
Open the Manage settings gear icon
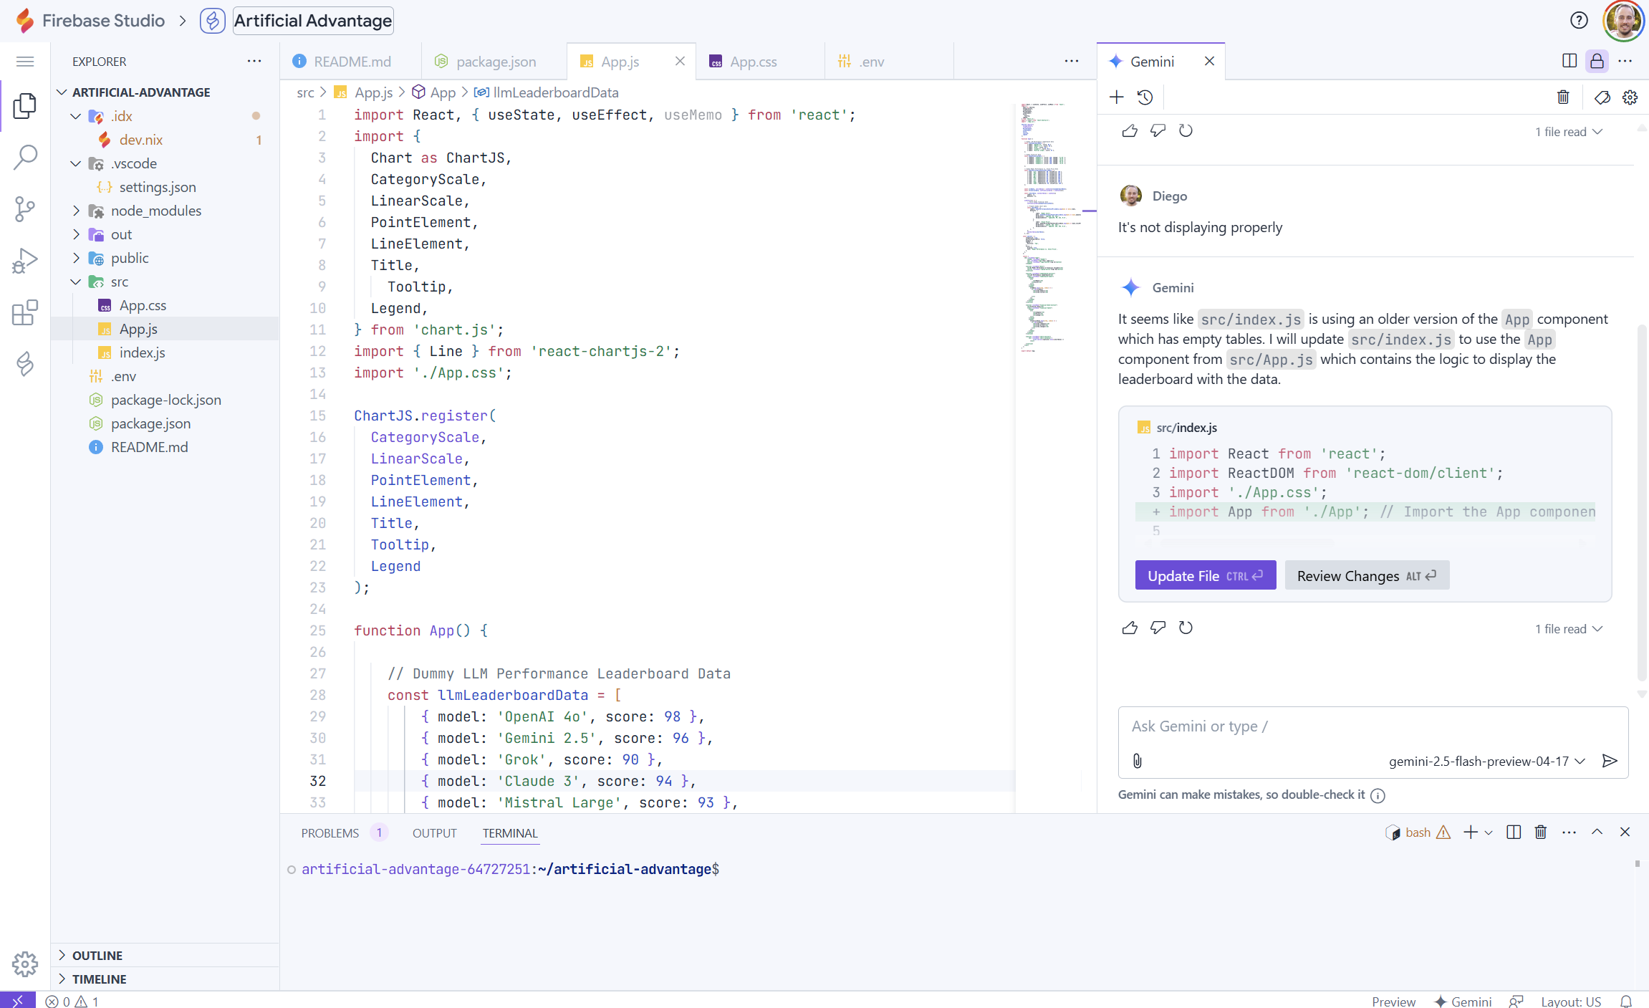pos(25,964)
